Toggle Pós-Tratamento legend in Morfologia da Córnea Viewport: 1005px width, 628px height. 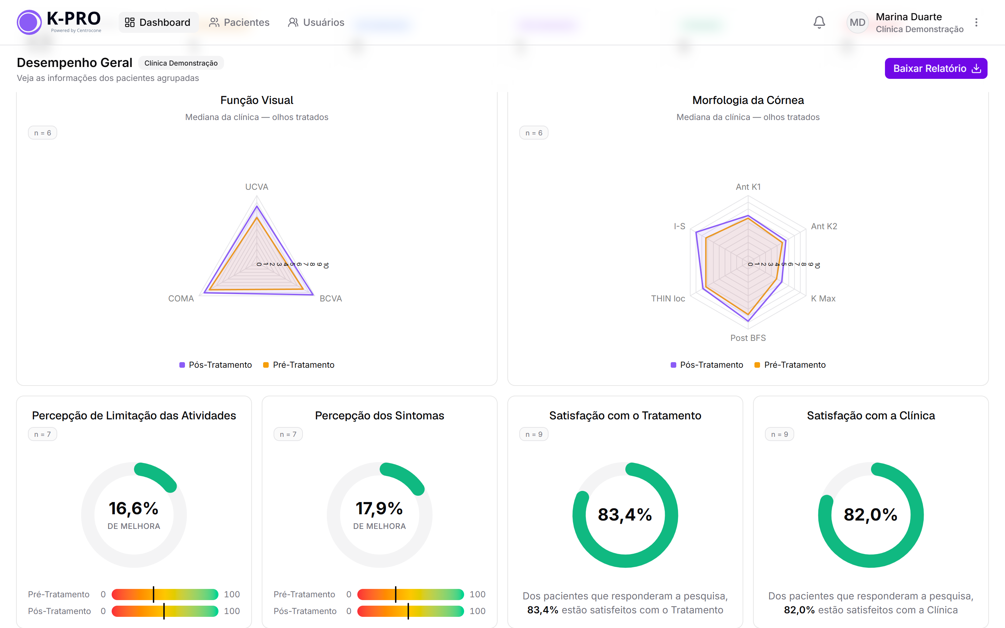pos(707,365)
